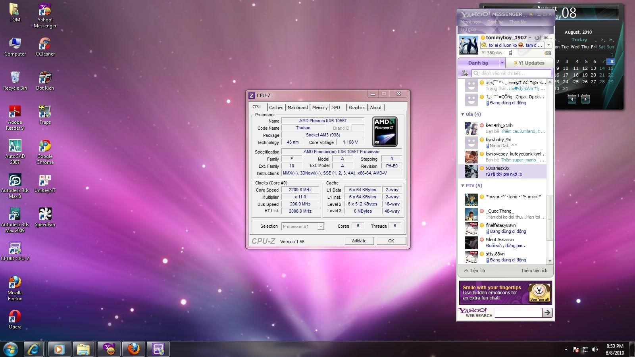Launch Yahoo! Messenger desktop shortcut
This screenshot has width=635, height=357.
pos(45,15)
